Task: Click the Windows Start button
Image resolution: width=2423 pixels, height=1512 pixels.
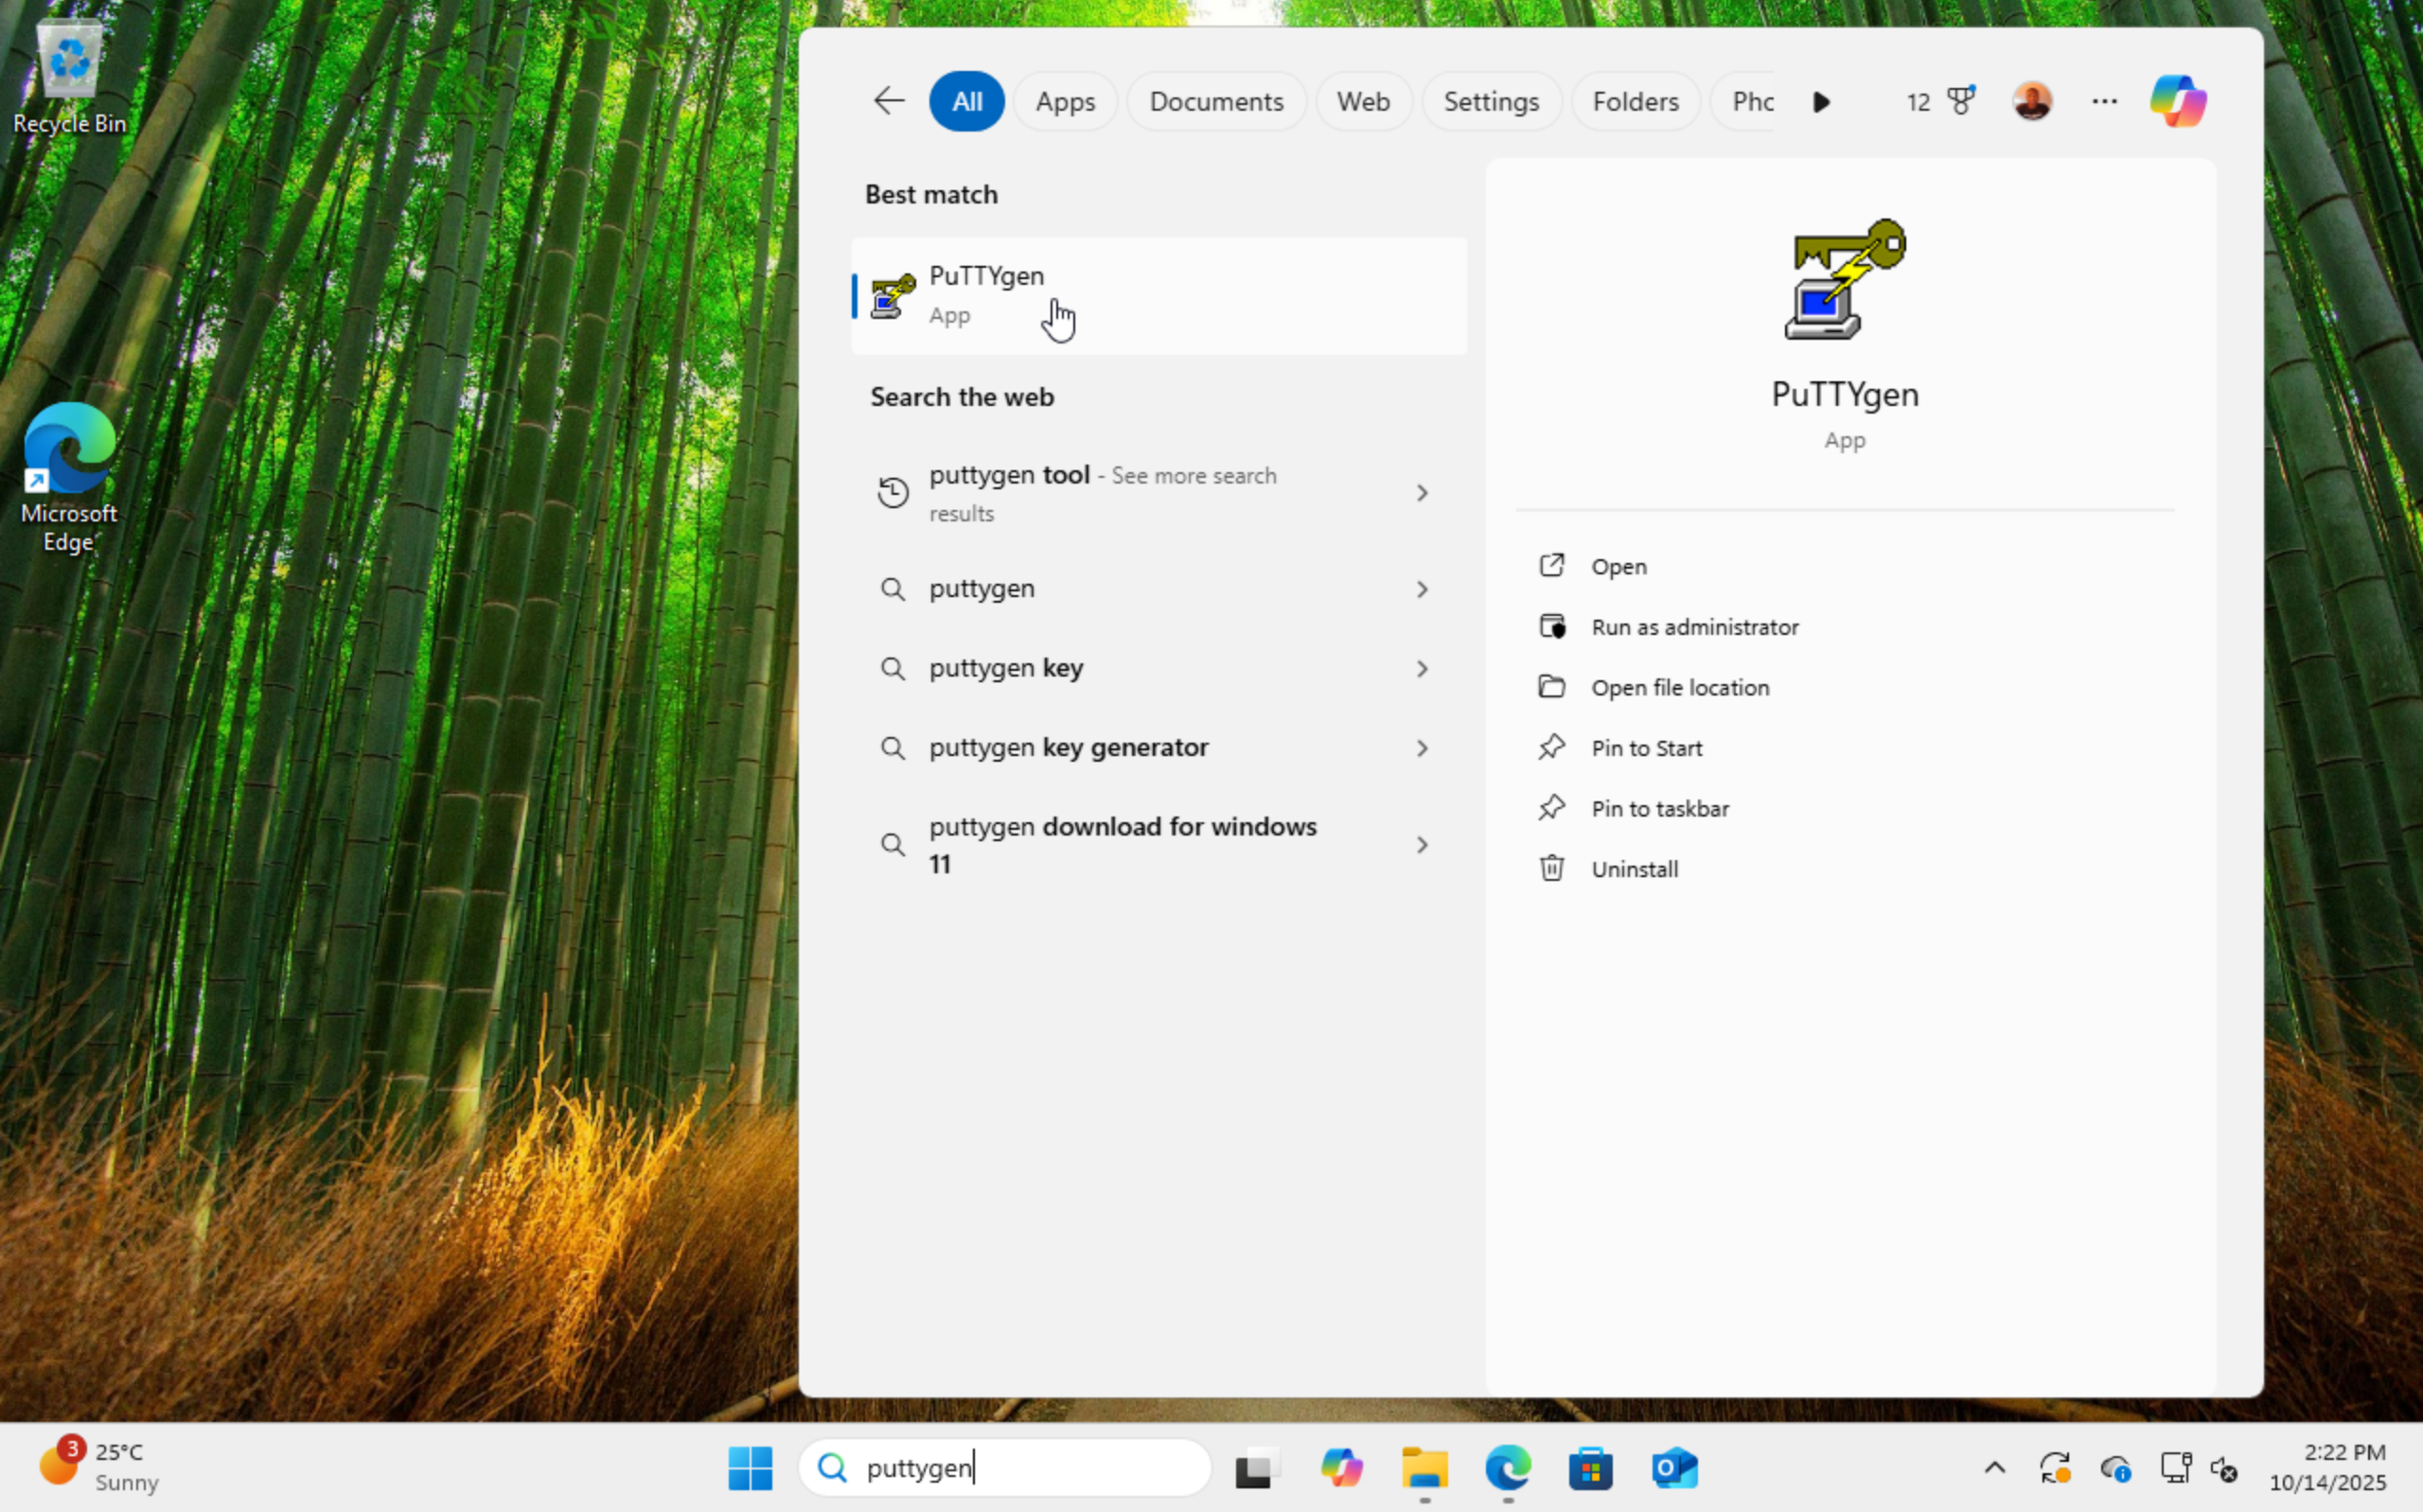Action: coord(750,1468)
